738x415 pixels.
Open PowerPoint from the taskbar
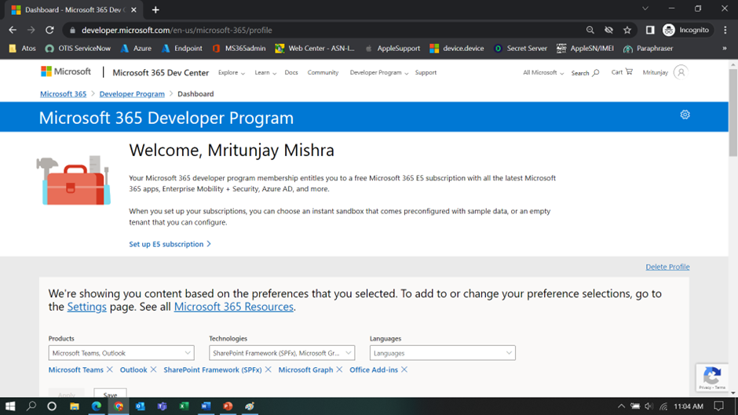tap(228, 406)
